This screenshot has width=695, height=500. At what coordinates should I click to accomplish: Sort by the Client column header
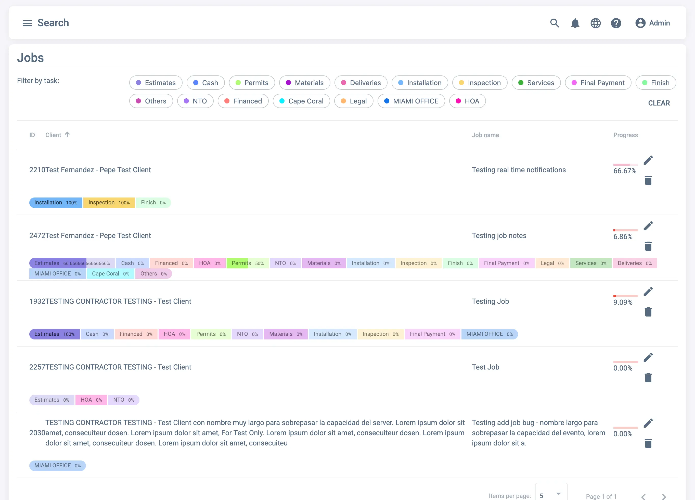click(53, 135)
